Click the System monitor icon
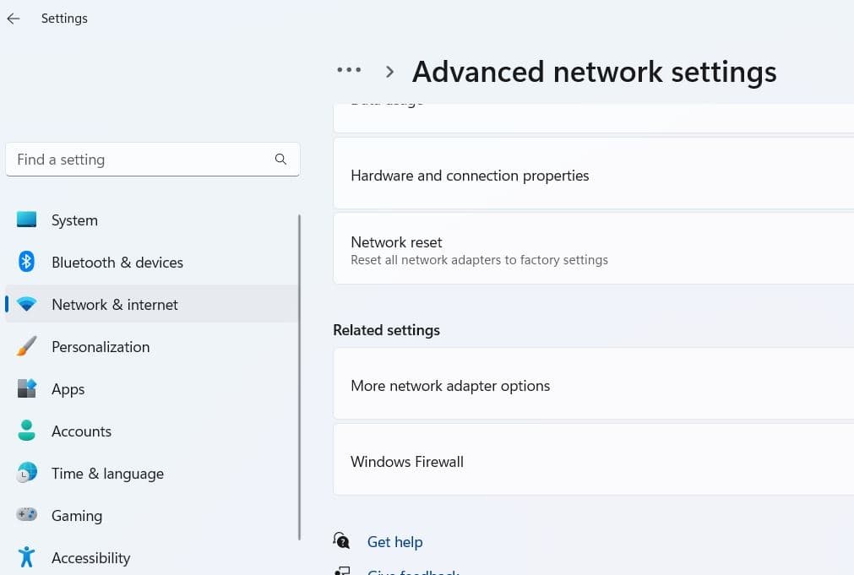This screenshot has height=575, width=854. tap(27, 220)
